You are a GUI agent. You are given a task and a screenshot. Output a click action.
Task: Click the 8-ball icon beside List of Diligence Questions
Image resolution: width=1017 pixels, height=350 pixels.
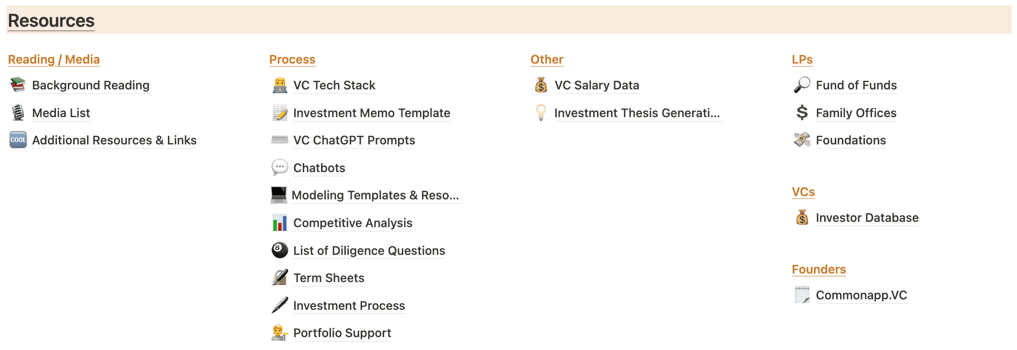pos(278,251)
